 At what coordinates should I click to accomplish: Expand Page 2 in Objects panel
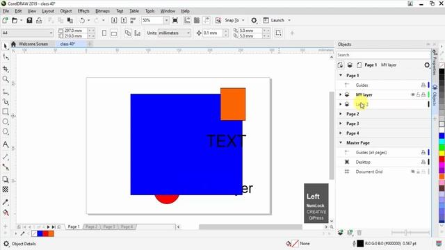click(341, 114)
